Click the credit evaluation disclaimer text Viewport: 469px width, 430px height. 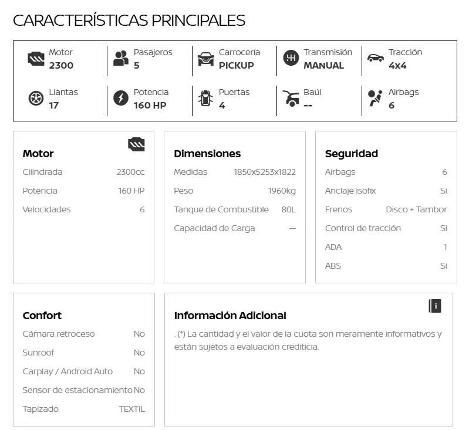(308, 340)
